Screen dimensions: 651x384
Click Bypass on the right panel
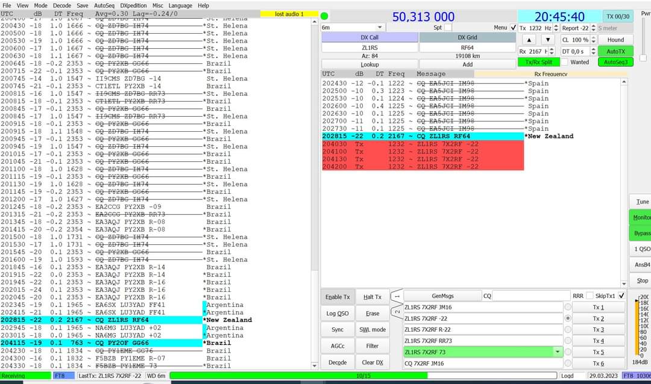pyautogui.click(x=641, y=232)
